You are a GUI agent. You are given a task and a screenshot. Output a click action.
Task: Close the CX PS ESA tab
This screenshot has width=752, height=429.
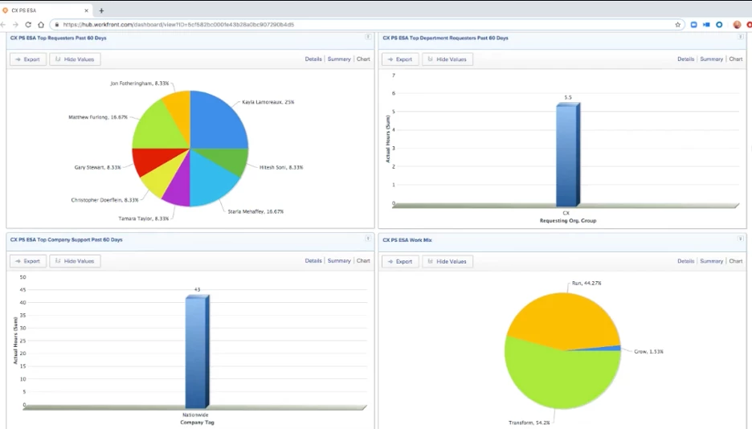(86, 10)
